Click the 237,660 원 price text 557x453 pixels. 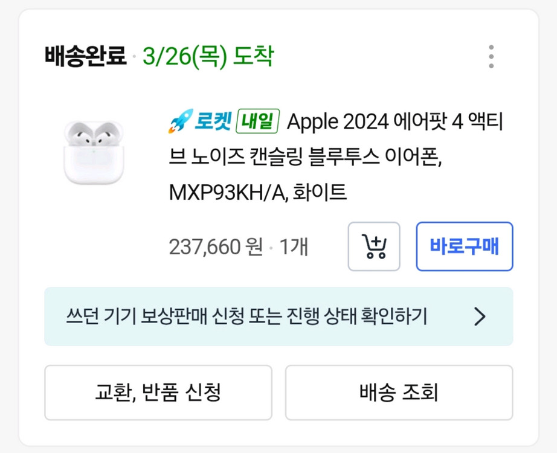pyautogui.click(x=213, y=246)
